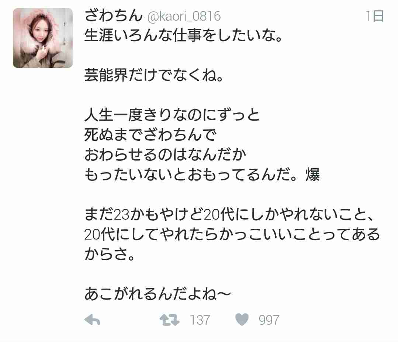The height and width of the screenshot is (342, 398).
Task: Select the line 生涯いろんな仕事をしたいな。
Action: click(x=184, y=35)
